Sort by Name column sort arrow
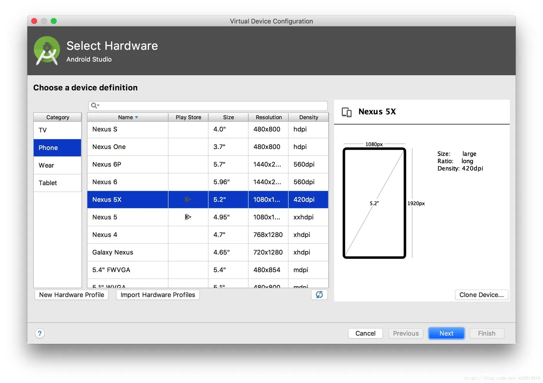This screenshot has width=543, height=383. pos(137,117)
